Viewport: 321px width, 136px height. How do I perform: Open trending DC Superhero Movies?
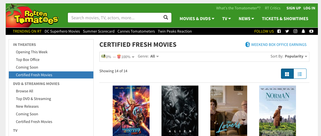(x=62, y=31)
